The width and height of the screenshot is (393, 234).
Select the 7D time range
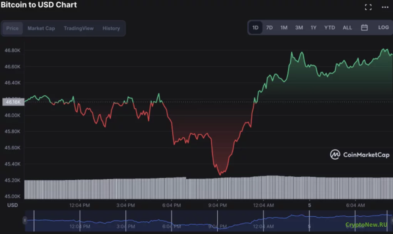tap(269, 28)
